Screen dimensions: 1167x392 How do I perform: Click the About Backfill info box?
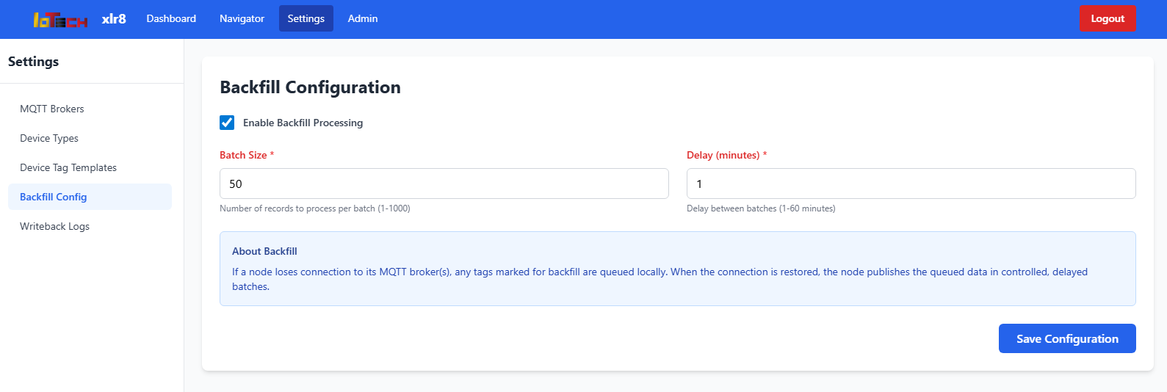pyautogui.click(x=677, y=269)
